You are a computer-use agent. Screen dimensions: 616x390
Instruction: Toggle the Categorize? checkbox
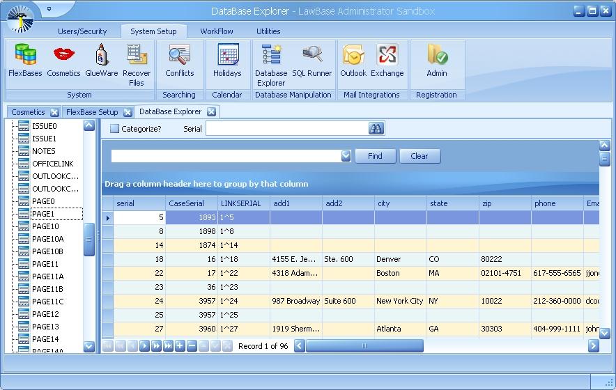pos(114,128)
